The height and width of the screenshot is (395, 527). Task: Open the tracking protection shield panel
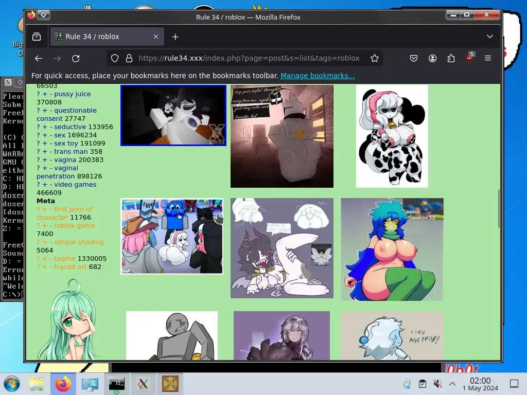click(x=115, y=59)
